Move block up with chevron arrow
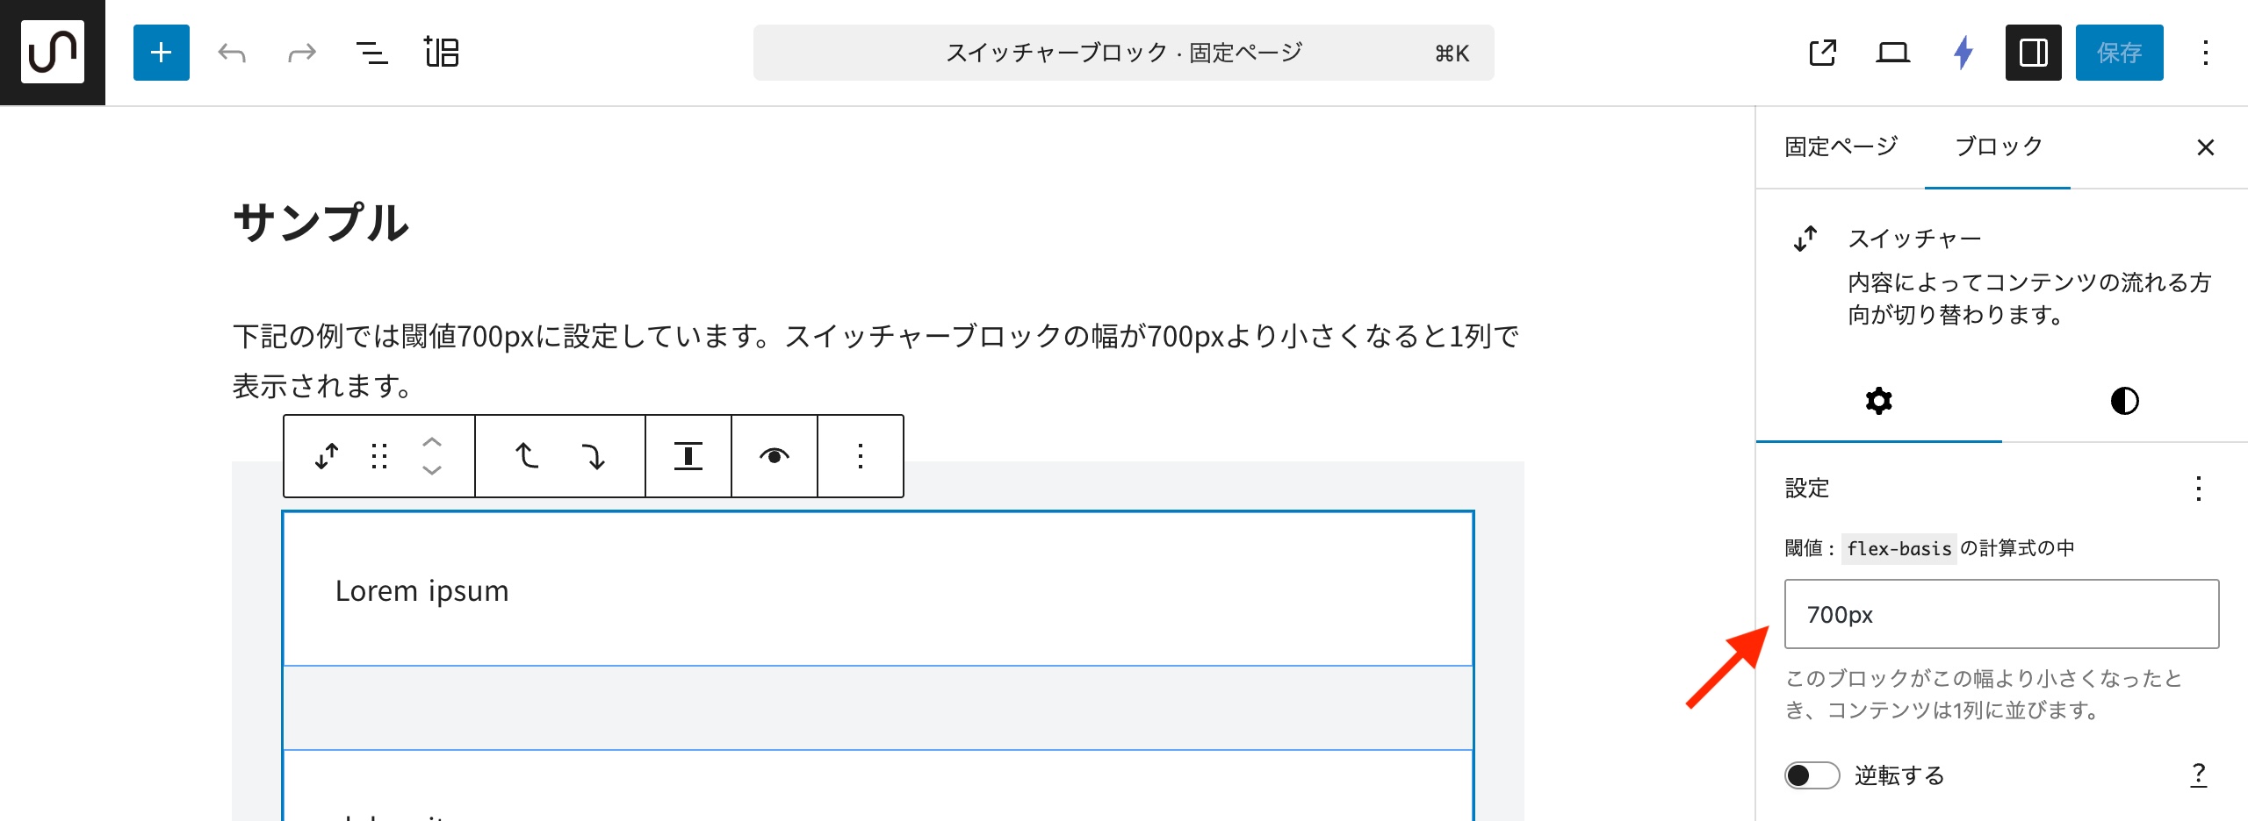This screenshot has height=821, width=2248. (x=432, y=442)
